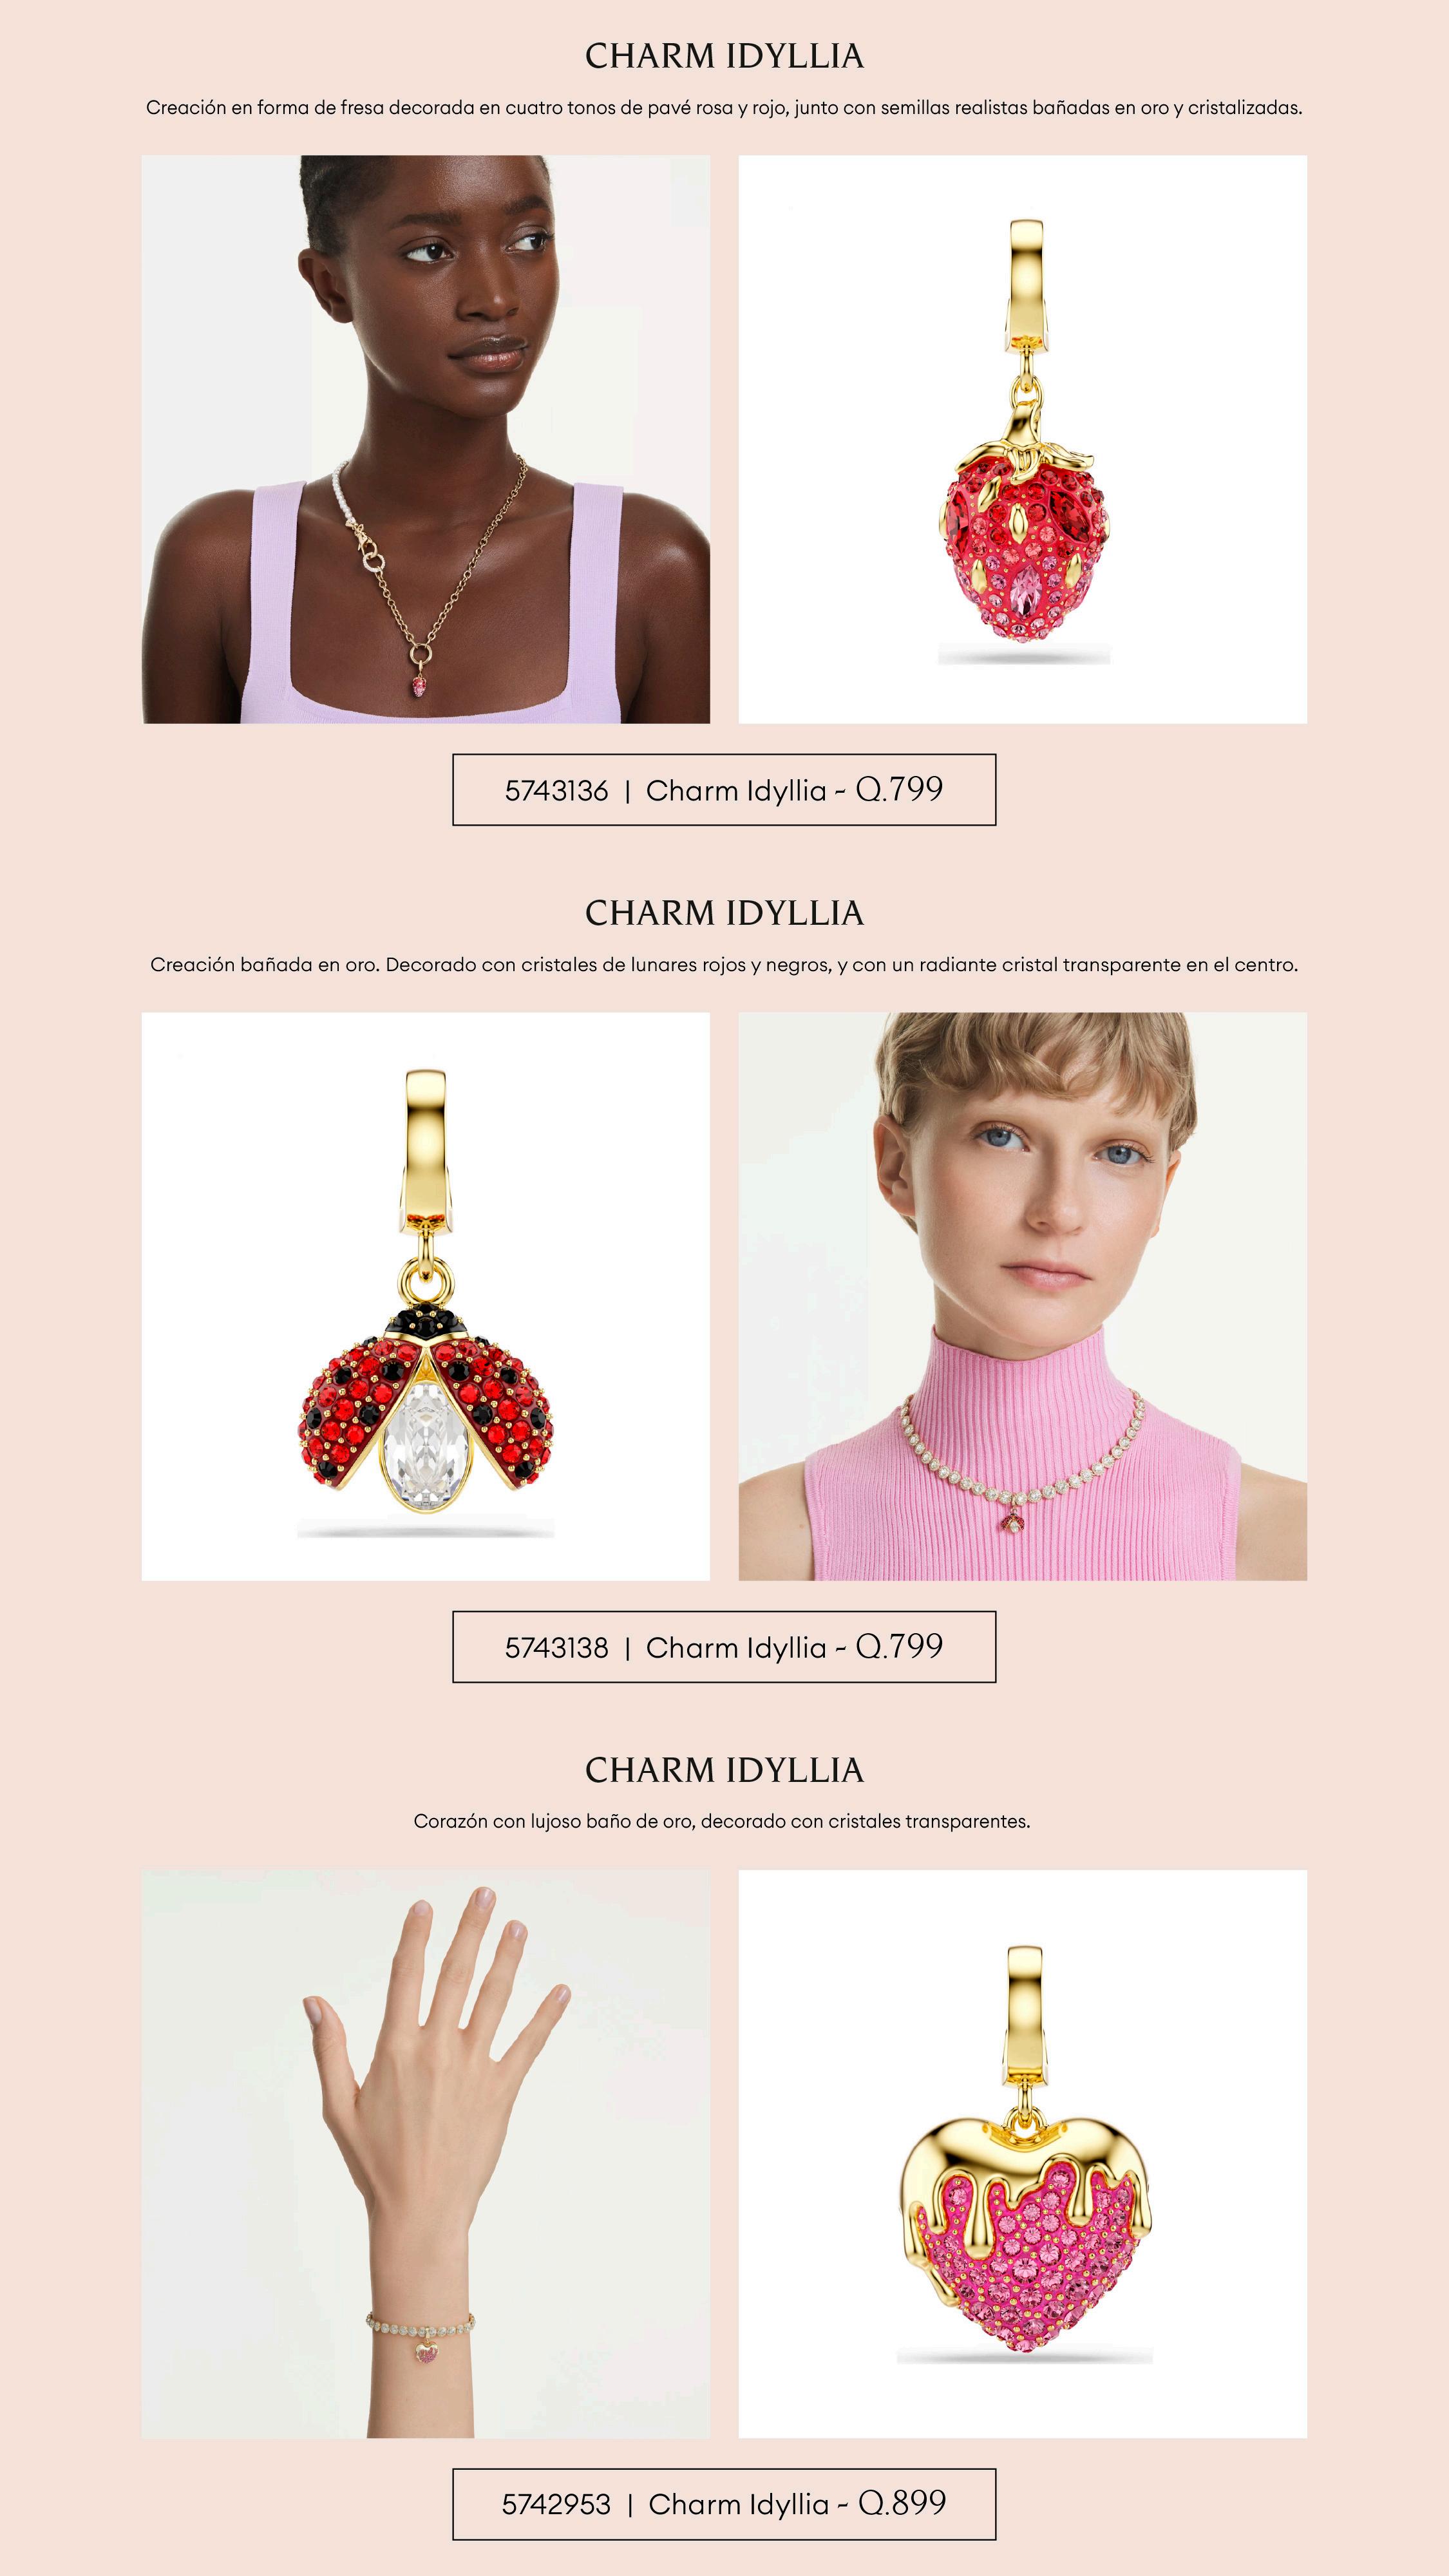Click the 5743138 Charm Idyllia Q.799 button
The width and height of the screenshot is (1449, 2576).
coord(724,1647)
